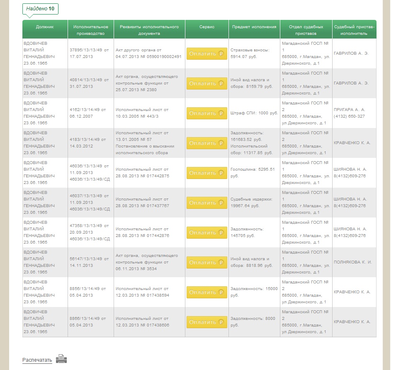Pay the Госпошлина 5295.51 руб. row
This screenshot has height=370, width=418.
207,173
